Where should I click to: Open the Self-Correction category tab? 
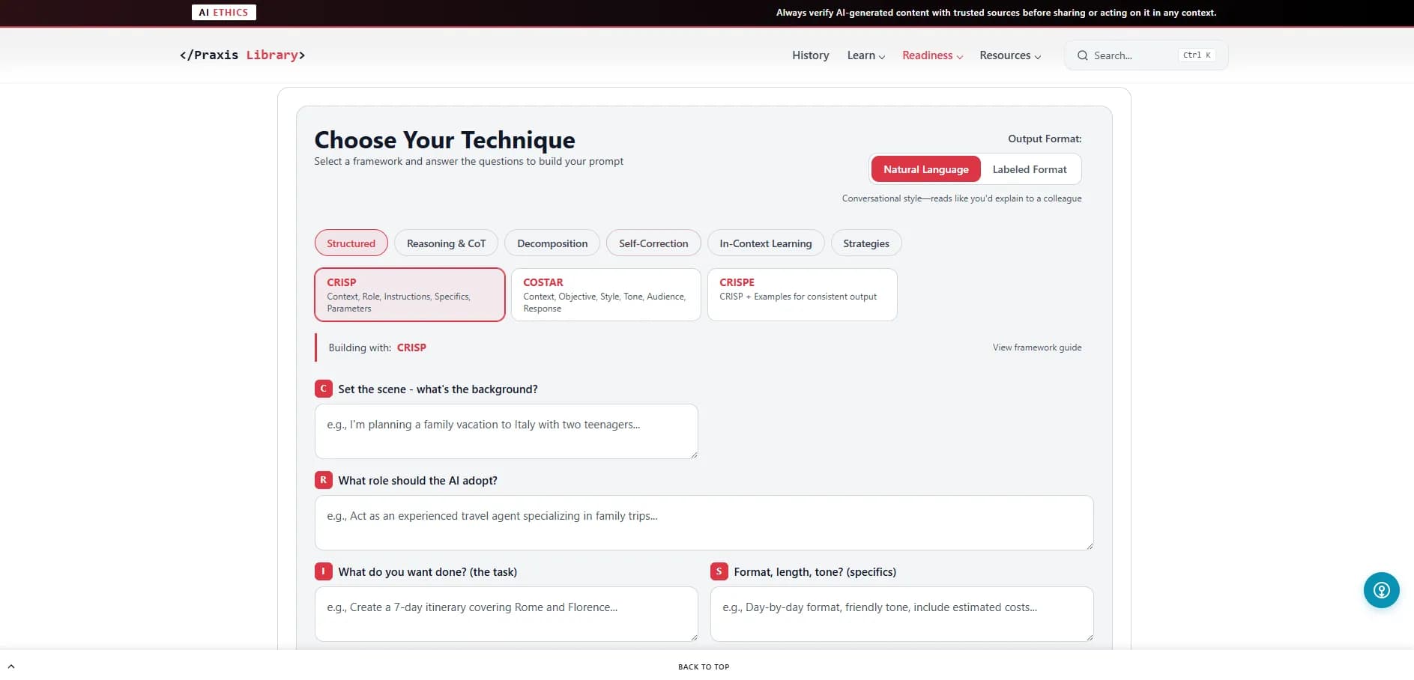[653, 243]
